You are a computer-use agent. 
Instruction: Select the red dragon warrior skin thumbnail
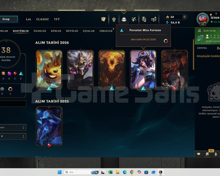175,70
